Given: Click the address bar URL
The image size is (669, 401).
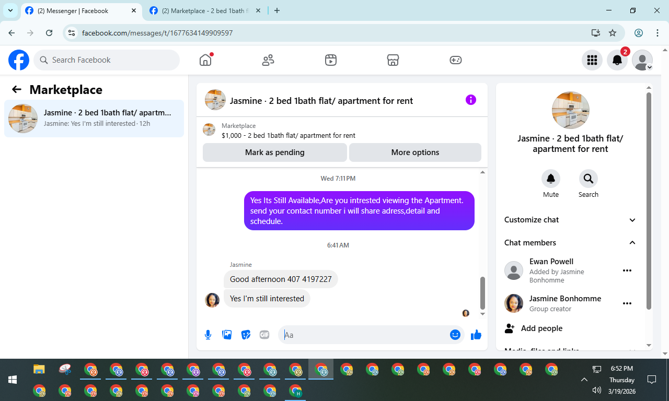Looking at the screenshot, I should pyautogui.click(x=157, y=33).
